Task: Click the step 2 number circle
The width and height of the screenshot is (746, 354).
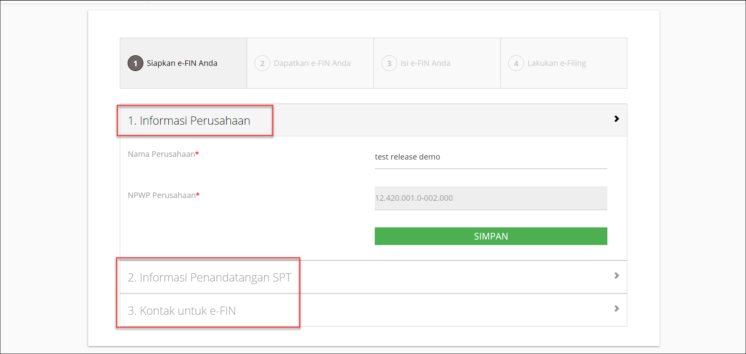Action: [262, 63]
